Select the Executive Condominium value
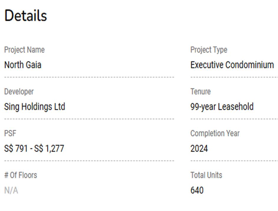 pos(232,65)
